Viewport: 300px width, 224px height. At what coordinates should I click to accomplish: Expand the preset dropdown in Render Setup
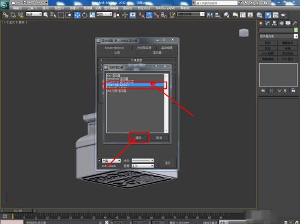(x=143, y=160)
